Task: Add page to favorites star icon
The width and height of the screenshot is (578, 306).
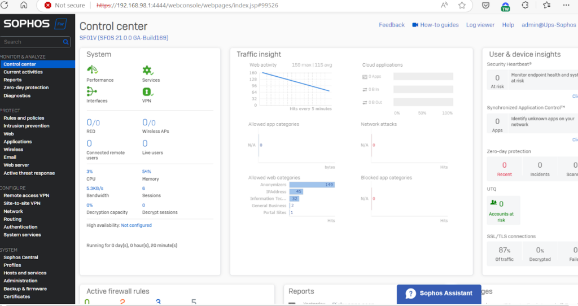Action: point(462,5)
